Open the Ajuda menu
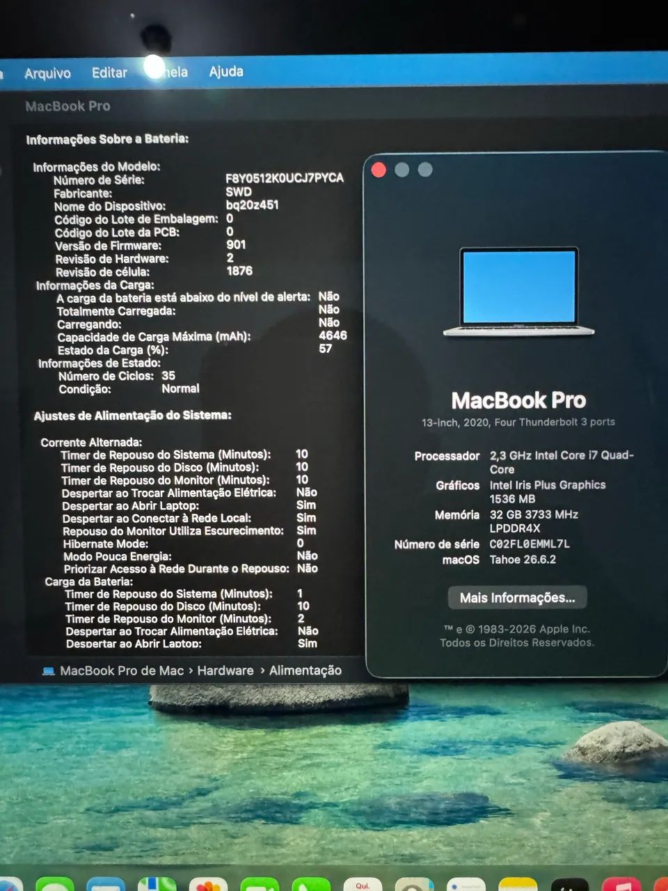The width and height of the screenshot is (668, 891). coord(226,71)
